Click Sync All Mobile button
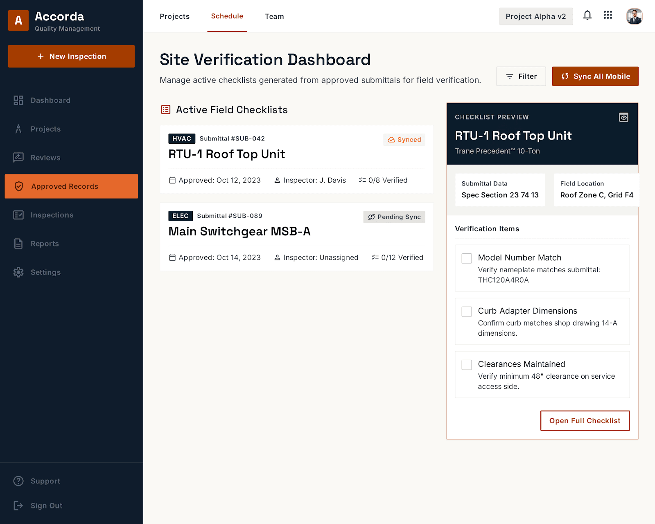655x524 pixels. (x=595, y=76)
